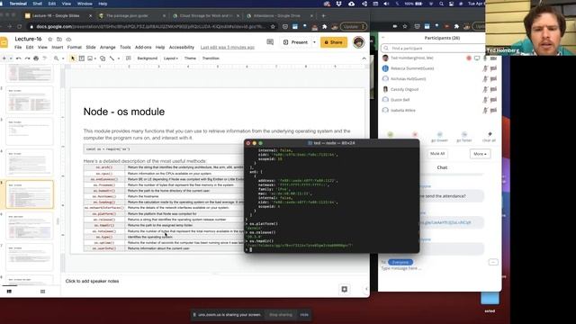Open More dropdown in participants panel
576x324 pixels.
(480, 154)
